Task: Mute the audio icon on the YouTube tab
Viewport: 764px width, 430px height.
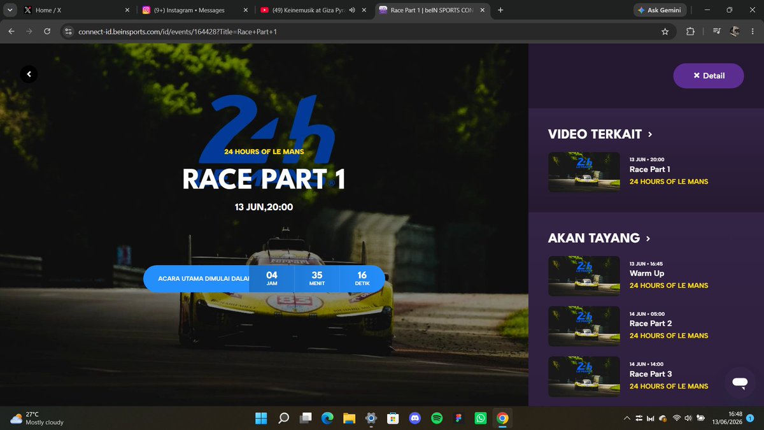Action: [352, 10]
